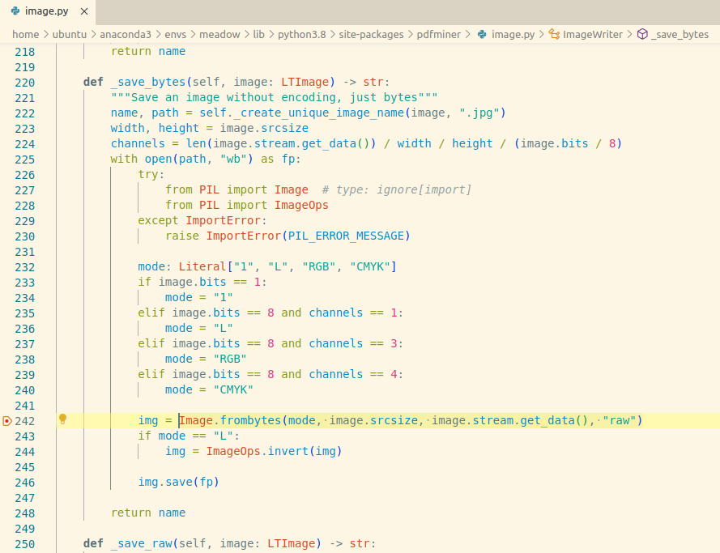Screen dimensions: 720x553
Task: Click 'channels == 4' on line 239
Action: (352, 375)
